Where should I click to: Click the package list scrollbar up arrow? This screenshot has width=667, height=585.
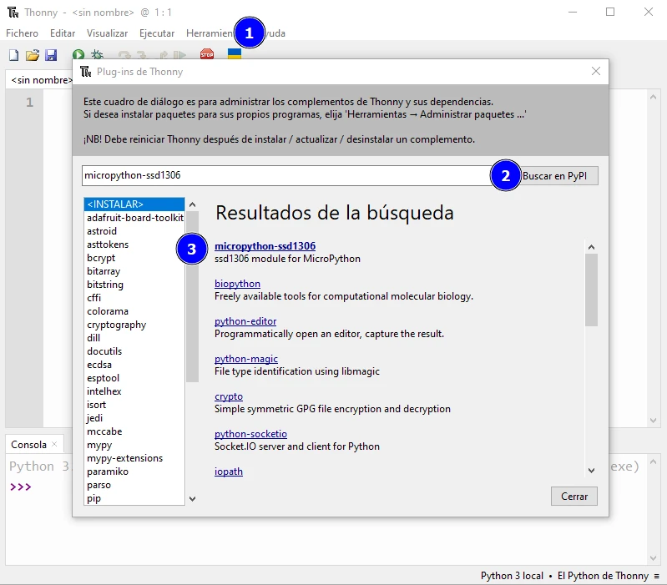click(192, 204)
